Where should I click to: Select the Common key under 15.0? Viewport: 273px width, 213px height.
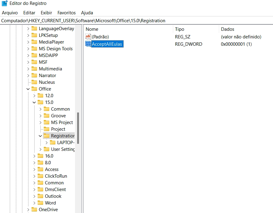[60, 109]
